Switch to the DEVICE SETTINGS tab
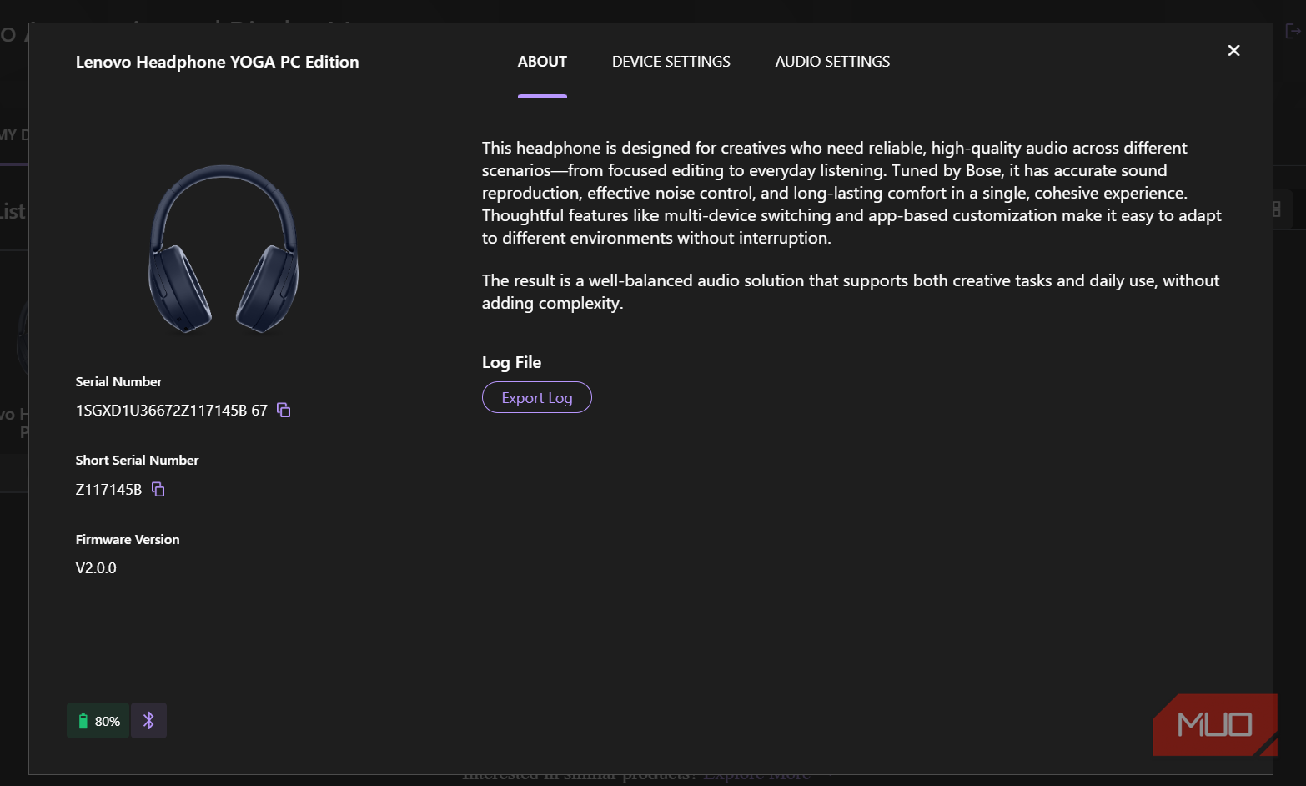Viewport: 1306px width, 786px height. [671, 62]
